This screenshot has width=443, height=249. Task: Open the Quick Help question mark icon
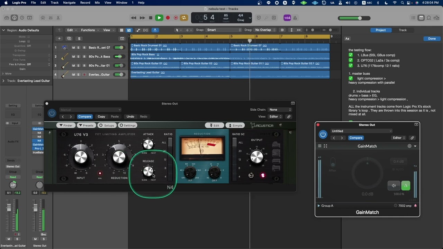pyautogui.click(x=22, y=18)
